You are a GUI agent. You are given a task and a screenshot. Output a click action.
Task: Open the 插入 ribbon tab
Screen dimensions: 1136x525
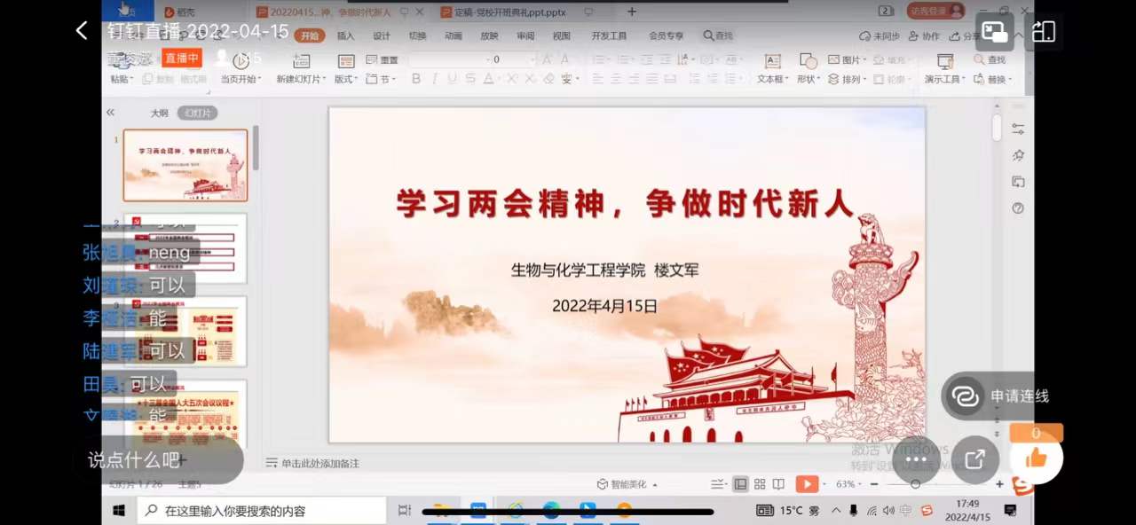pos(345,36)
